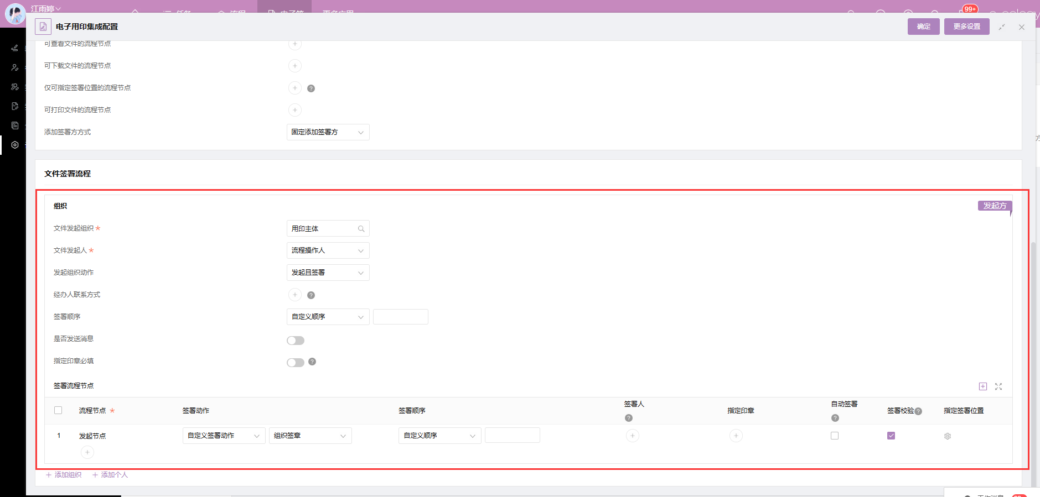Click plus icon under 签署人 column
This screenshot has height=497, width=1040.
[632, 436]
